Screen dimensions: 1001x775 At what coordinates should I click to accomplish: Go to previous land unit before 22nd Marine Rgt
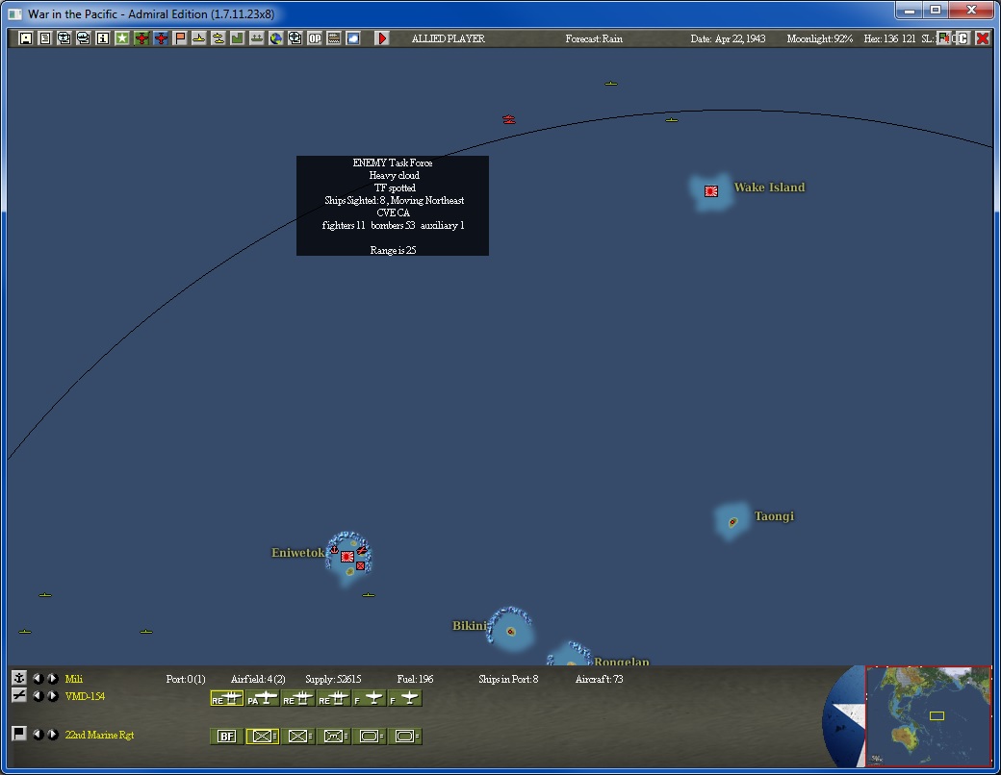tap(38, 735)
